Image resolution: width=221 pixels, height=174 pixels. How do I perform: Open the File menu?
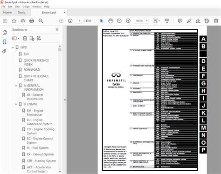(3, 7)
